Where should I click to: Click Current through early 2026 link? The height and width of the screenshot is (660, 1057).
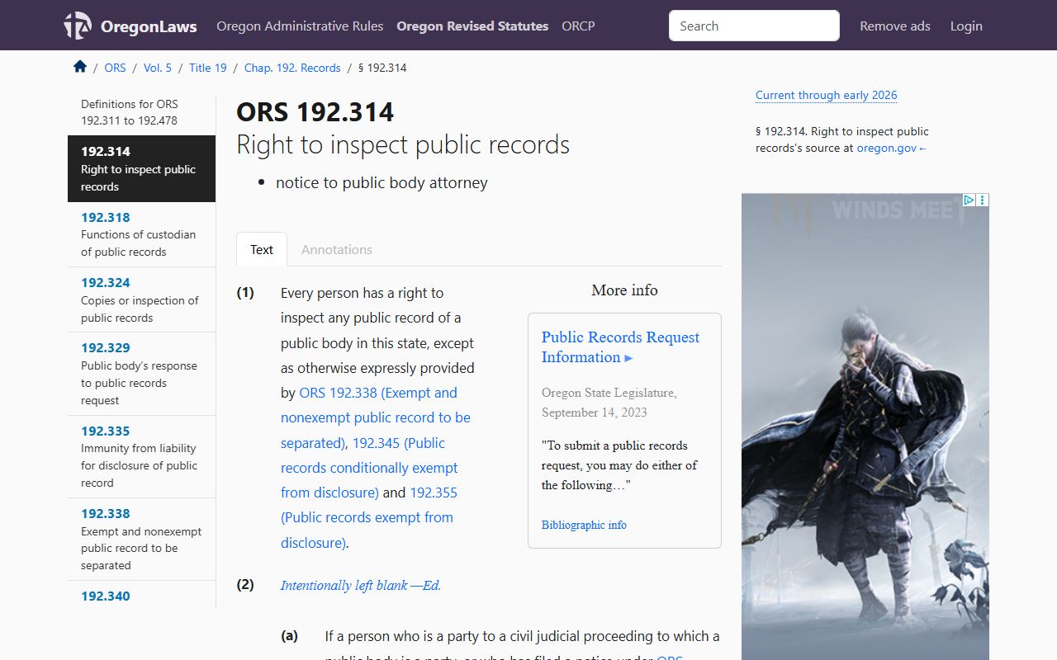[826, 95]
